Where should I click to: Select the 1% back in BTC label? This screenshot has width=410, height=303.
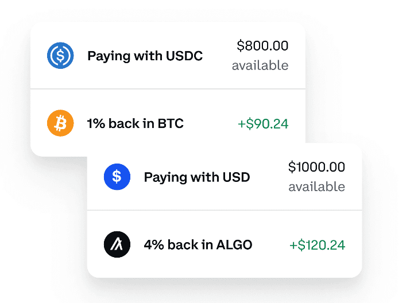click(135, 123)
